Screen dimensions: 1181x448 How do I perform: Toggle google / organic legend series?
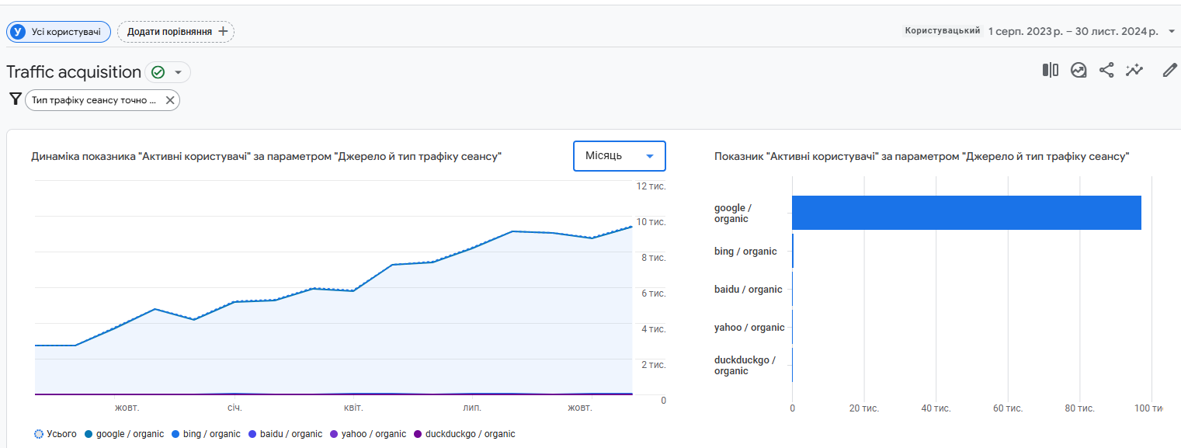coord(123,434)
